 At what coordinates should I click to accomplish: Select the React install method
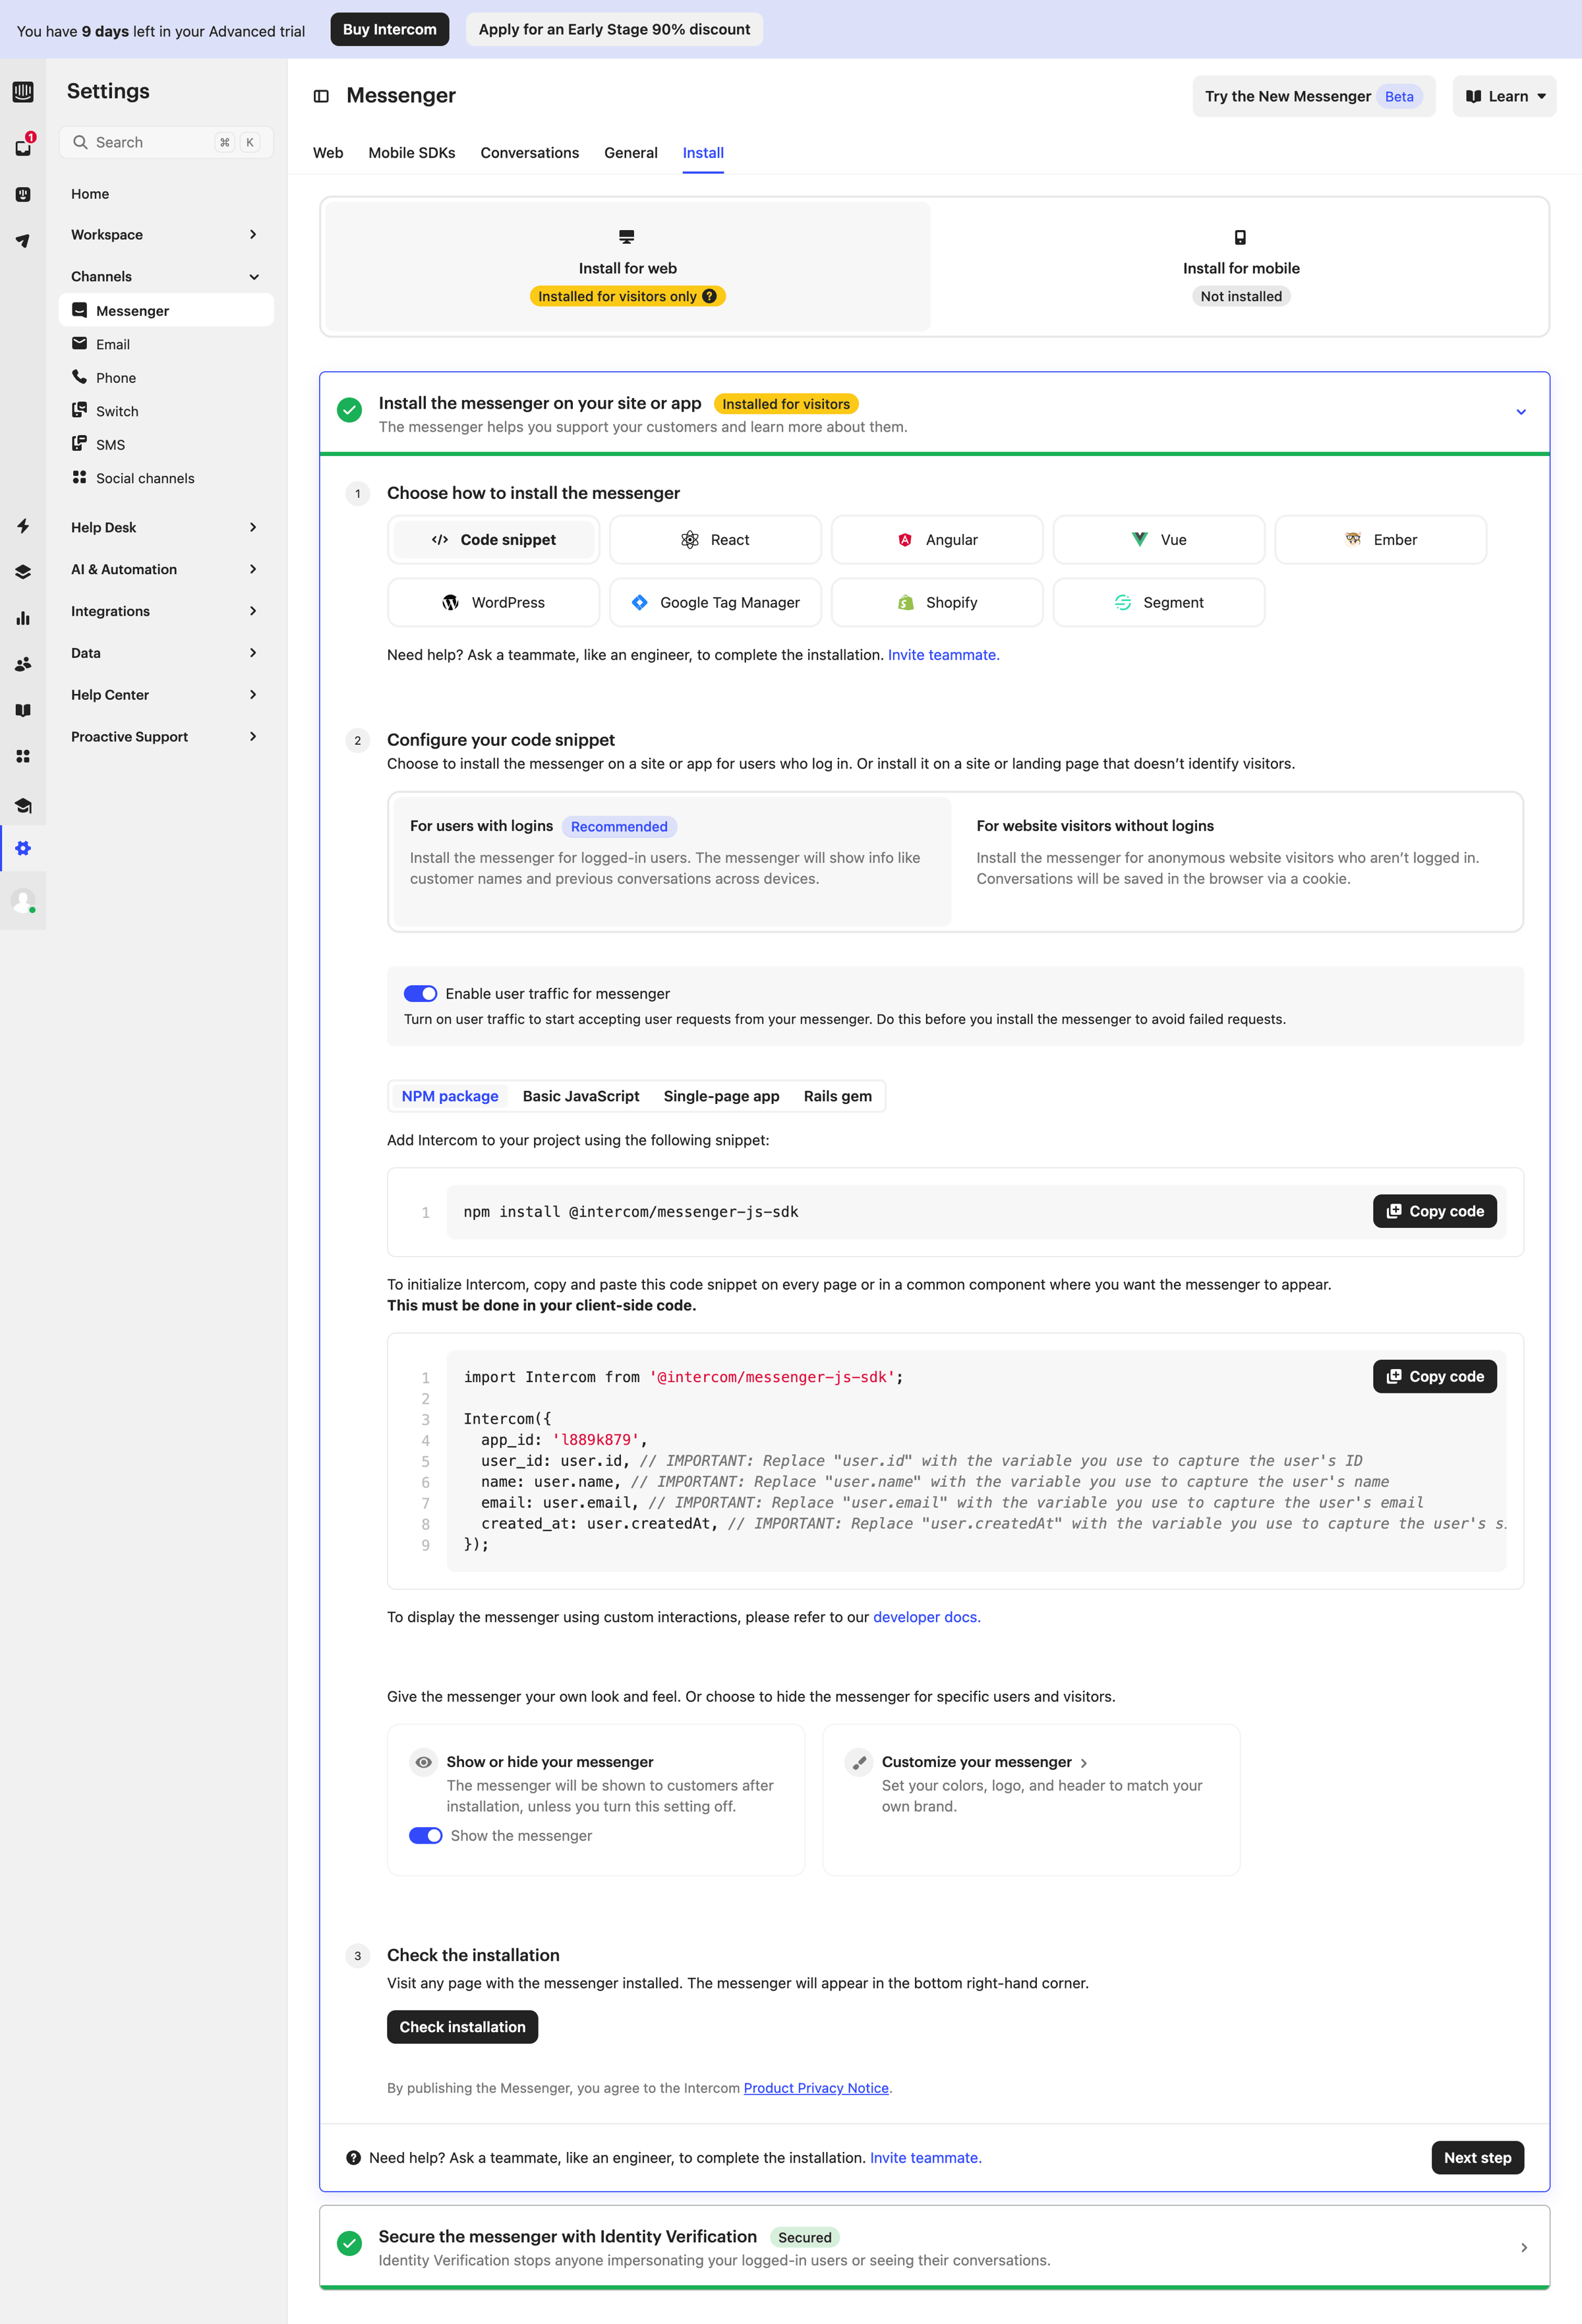[x=715, y=540]
